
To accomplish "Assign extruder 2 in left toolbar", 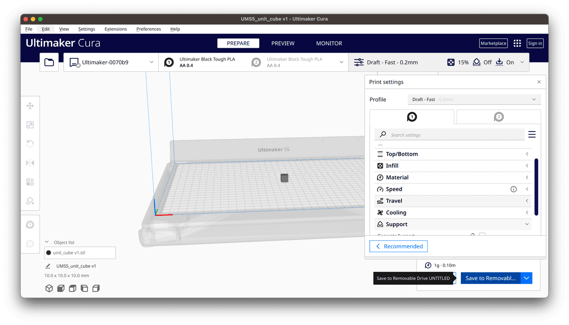I will coord(30,244).
